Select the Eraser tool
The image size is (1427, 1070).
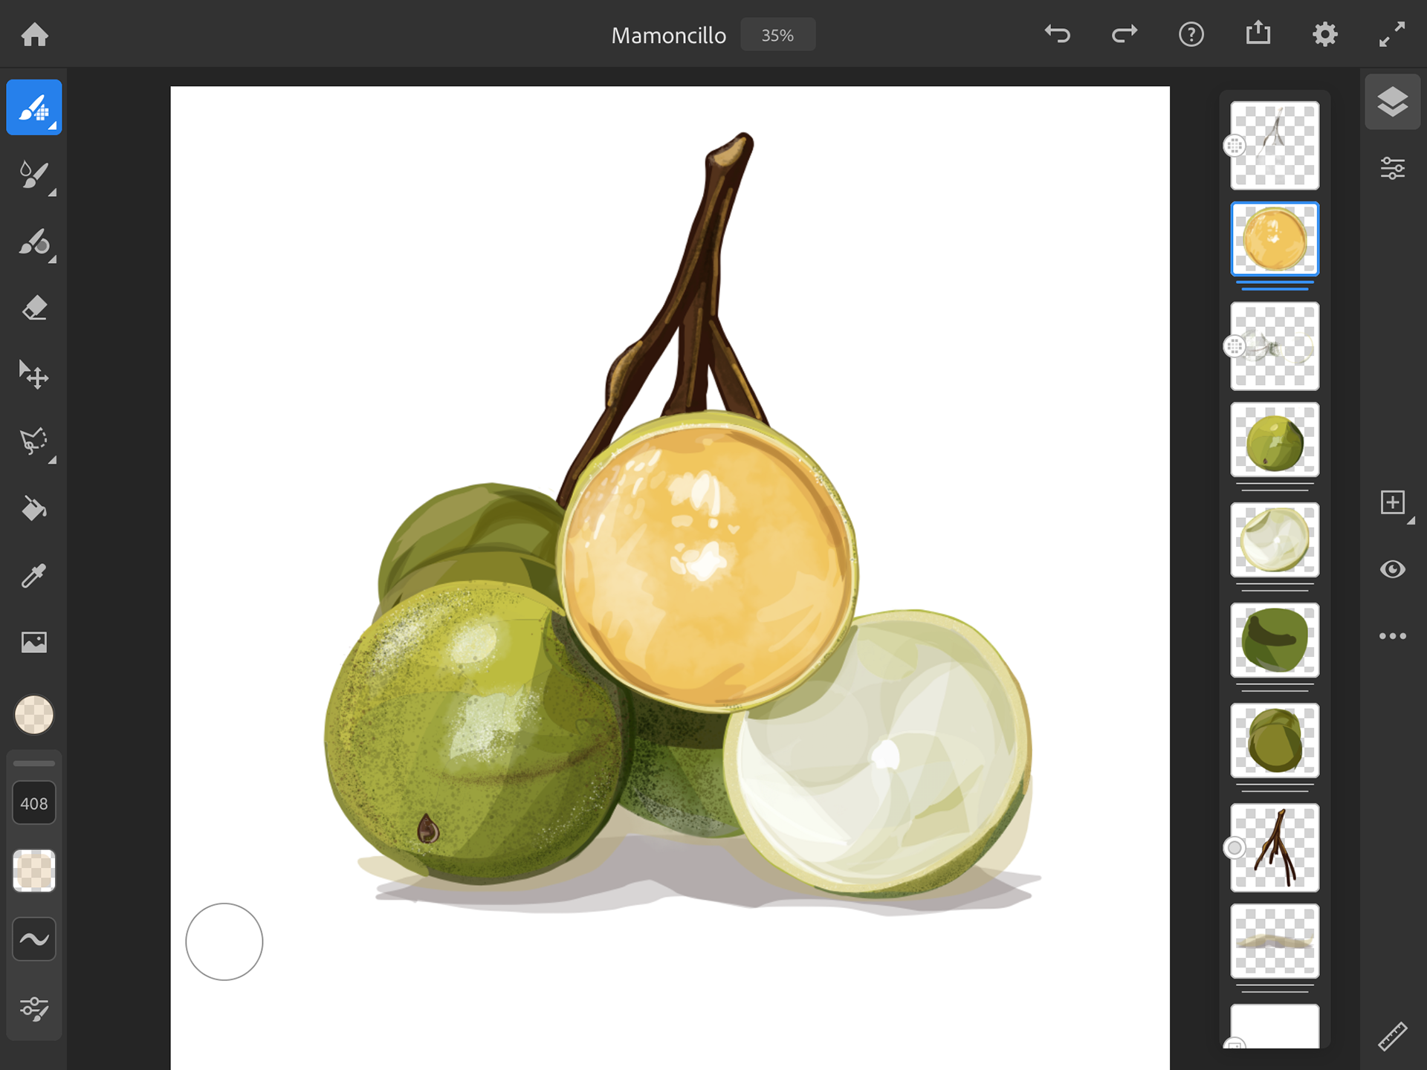click(x=34, y=308)
